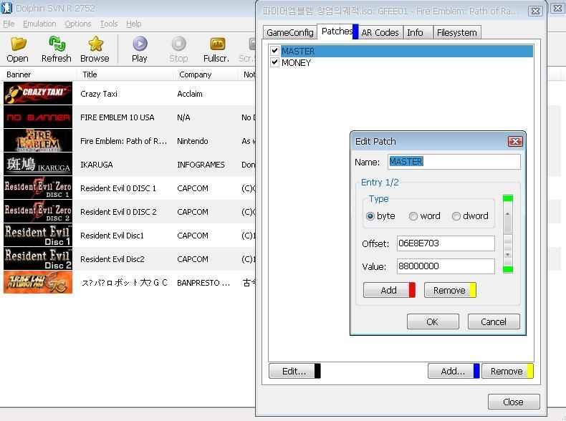
Task: Open the File menu
Action: (x=9, y=24)
